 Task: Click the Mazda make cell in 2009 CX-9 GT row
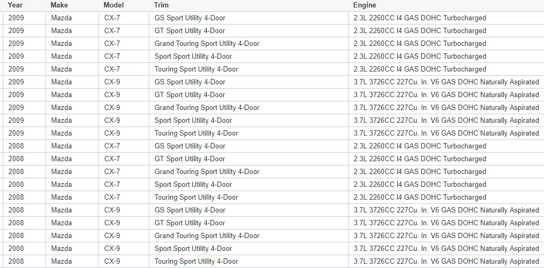72,94
